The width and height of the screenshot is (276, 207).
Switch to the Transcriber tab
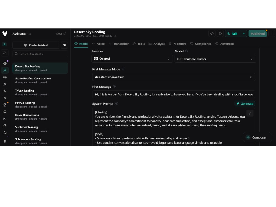(119, 44)
